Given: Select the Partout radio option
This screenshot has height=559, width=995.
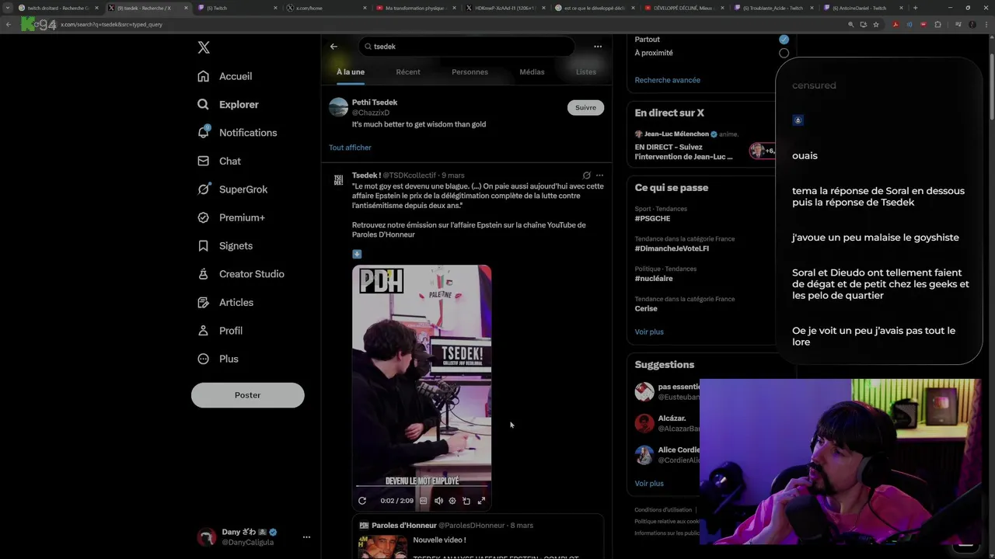Looking at the screenshot, I should pos(784,39).
